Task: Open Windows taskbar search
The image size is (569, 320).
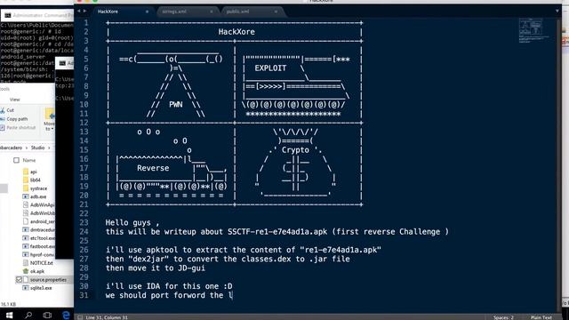Action: coord(28,315)
